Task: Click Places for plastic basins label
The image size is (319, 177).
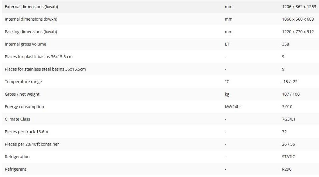Action: [x=39, y=57]
